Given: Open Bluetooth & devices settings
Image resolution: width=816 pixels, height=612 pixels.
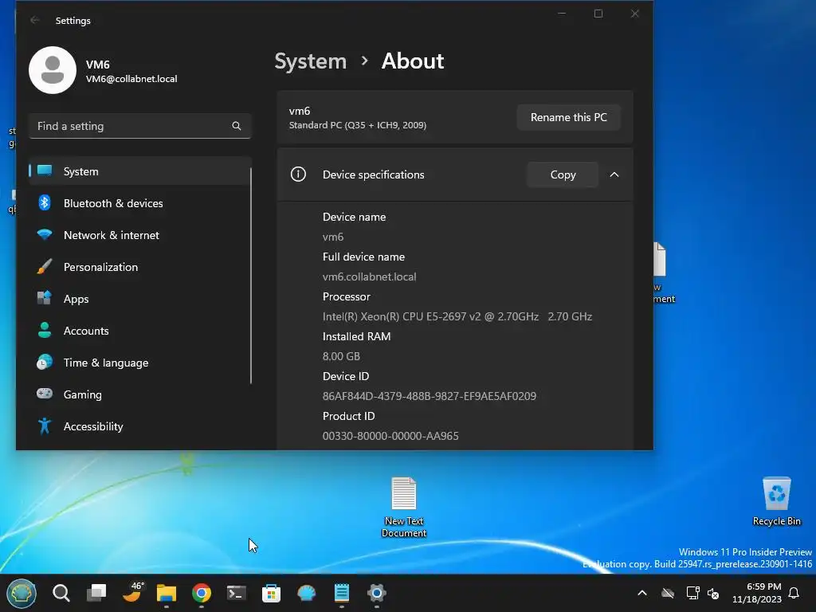Looking at the screenshot, I should [139, 203].
